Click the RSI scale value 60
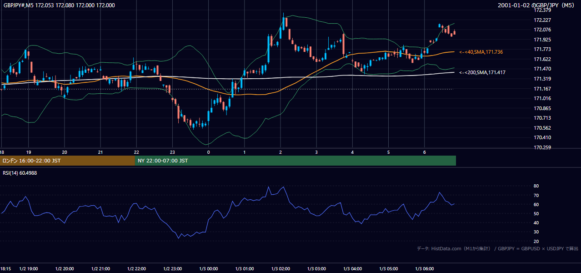The width and height of the screenshot is (581, 273). pos(536,204)
